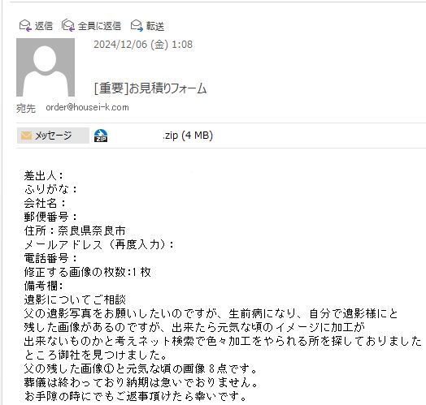Click the reply-all envelope icon

pos(68,25)
